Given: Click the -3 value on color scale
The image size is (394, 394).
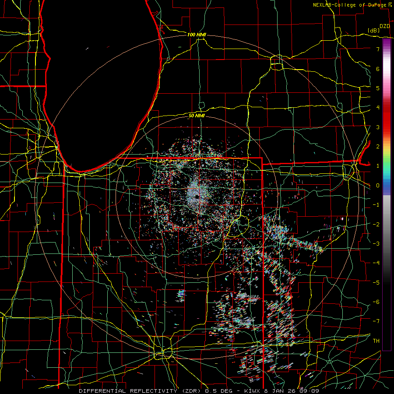Looking at the screenshot, I should tap(376, 243).
